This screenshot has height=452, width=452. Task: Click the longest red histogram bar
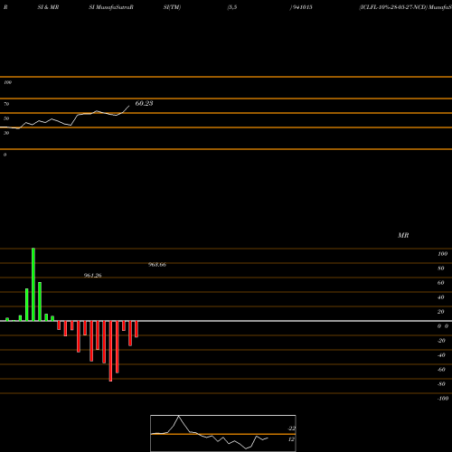pyautogui.click(x=110, y=351)
